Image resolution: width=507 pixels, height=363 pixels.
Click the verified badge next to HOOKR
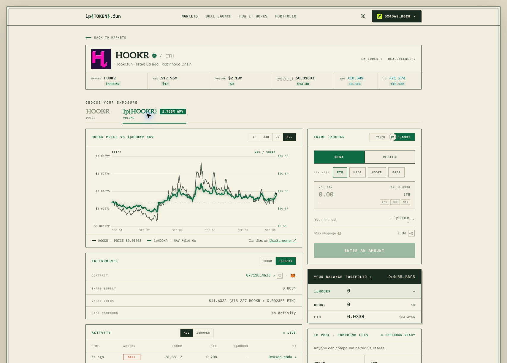tap(154, 56)
